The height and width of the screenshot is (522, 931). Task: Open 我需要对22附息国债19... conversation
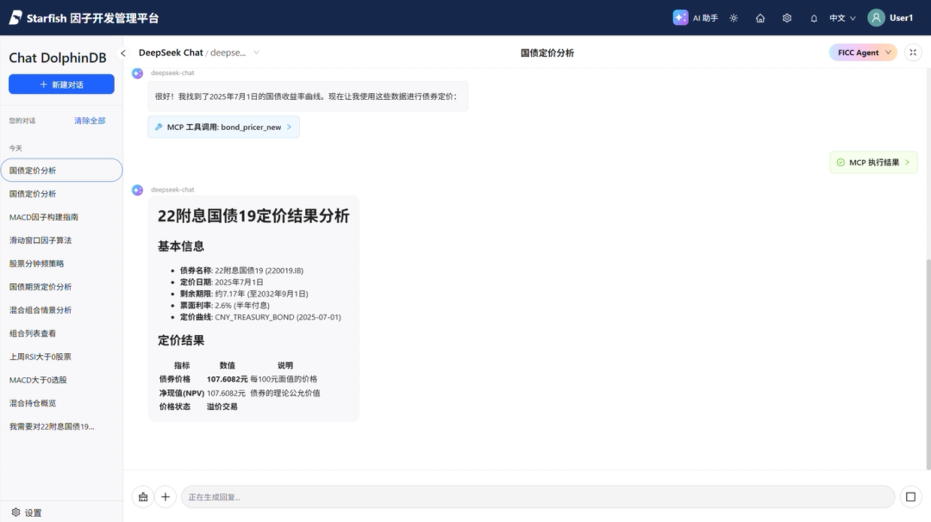click(61, 426)
